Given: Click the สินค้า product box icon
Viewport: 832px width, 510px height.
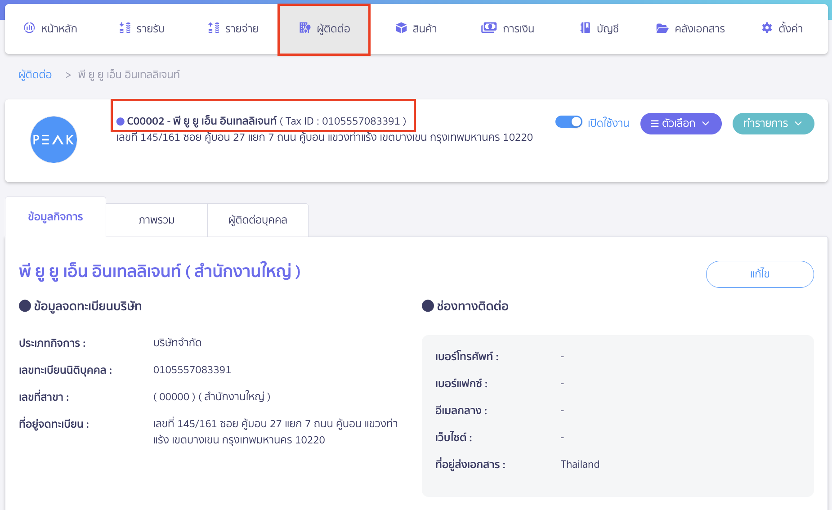Looking at the screenshot, I should pos(401,28).
